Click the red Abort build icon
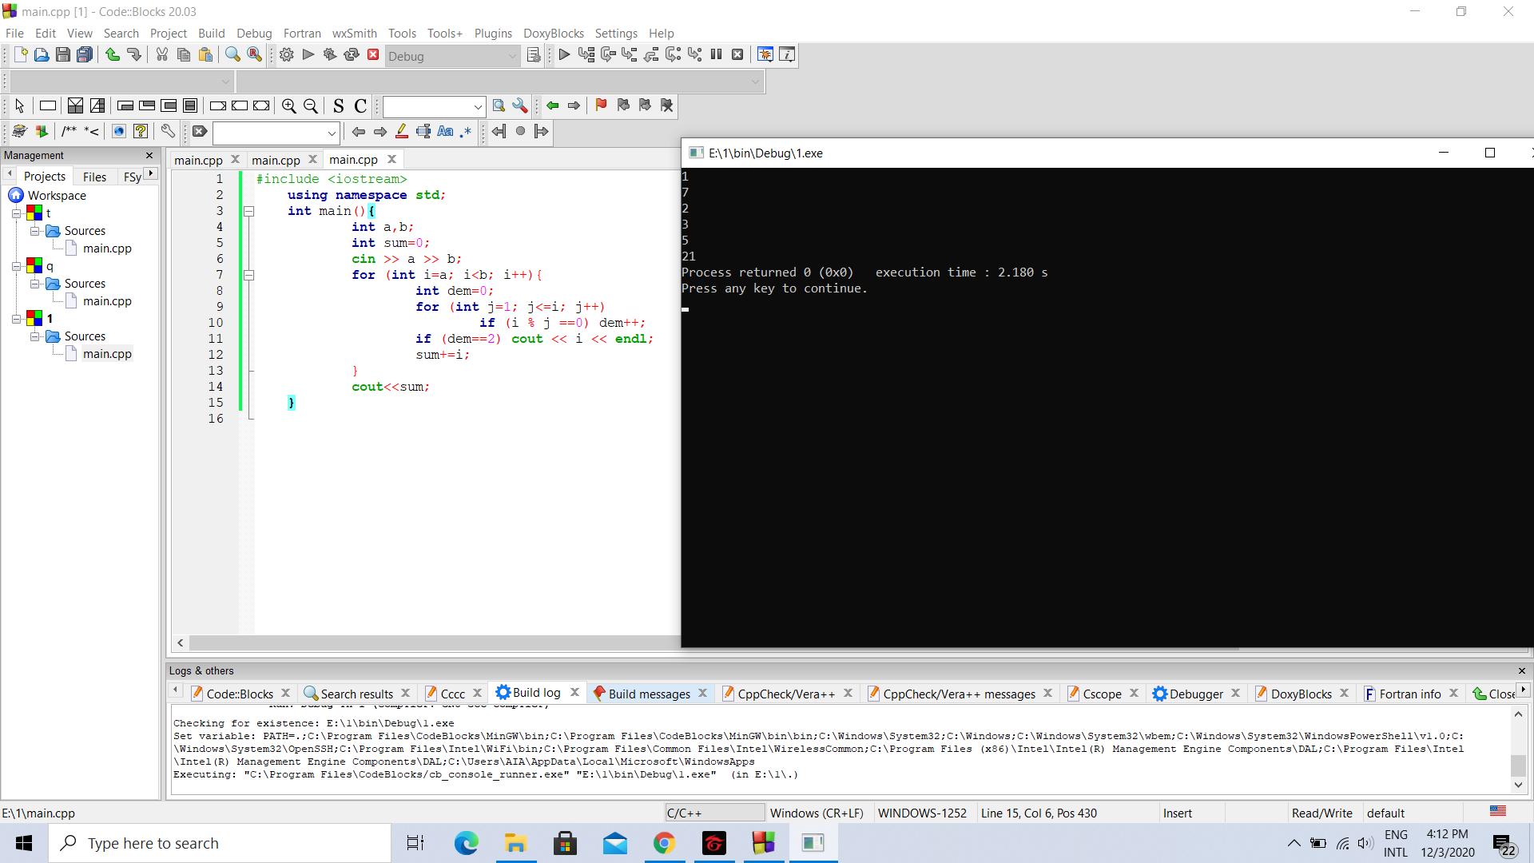 (x=373, y=55)
